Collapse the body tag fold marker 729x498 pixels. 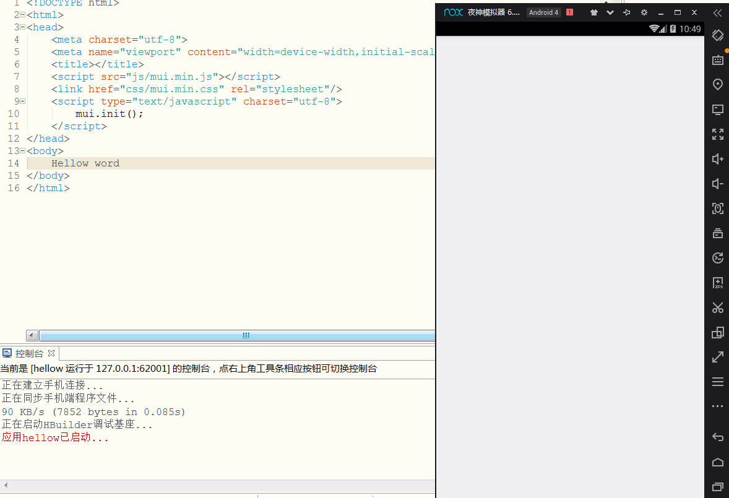[22, 151]
